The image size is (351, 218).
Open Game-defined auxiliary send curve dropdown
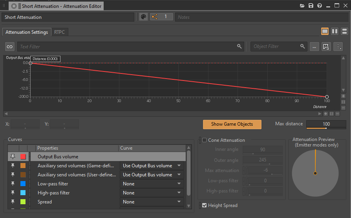pyautogui.click(x=152, y=166)
